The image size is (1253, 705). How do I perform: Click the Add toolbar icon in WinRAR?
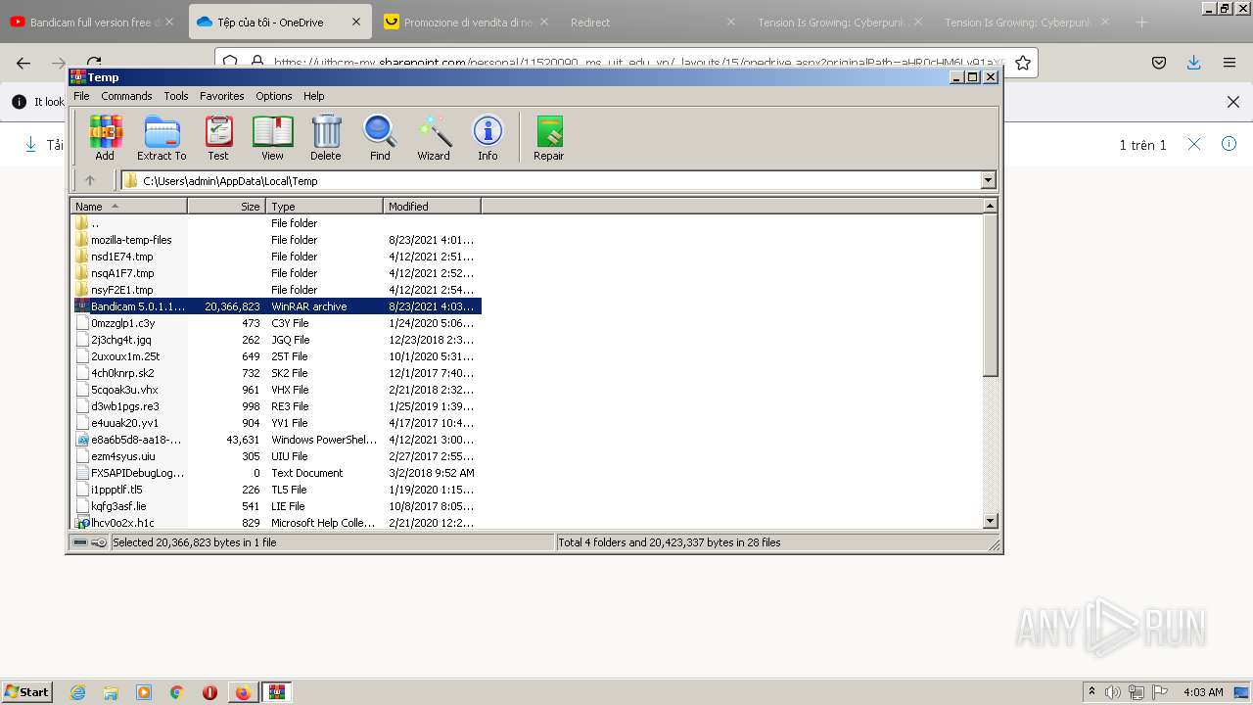click(105, 137)
